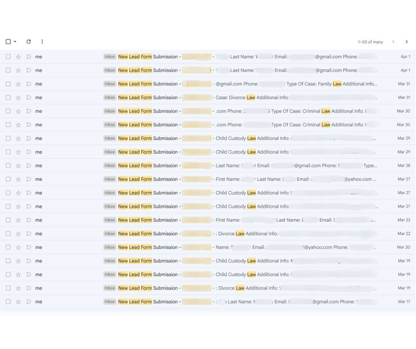Check the Mar 19 Divorce Law email checkbox
Viewport: 416px width, 349px height.
pos(8,288)
